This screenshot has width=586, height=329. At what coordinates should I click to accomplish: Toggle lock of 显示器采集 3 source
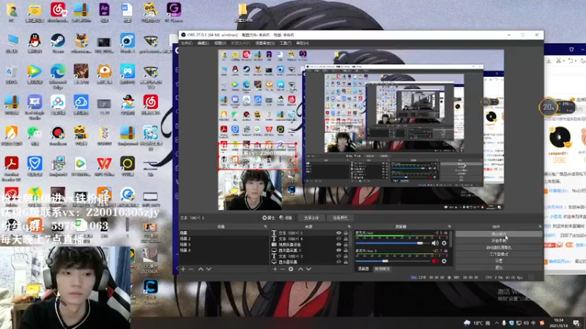pyautogui.click(x=346, y=250)
